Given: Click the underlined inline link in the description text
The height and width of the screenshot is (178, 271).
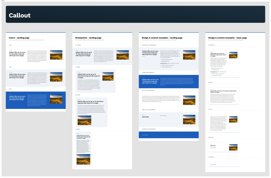Looking at the screenshot, I should tap(219, 61).
